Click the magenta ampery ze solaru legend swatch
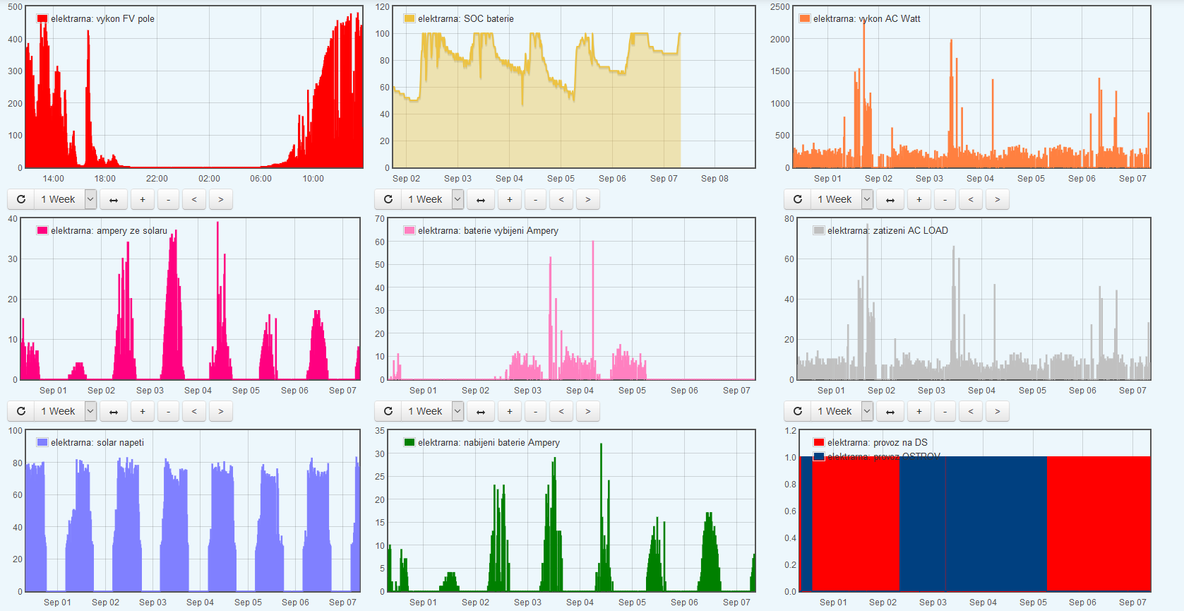This screenshot has width=1184, height=611. click(42, 230)
